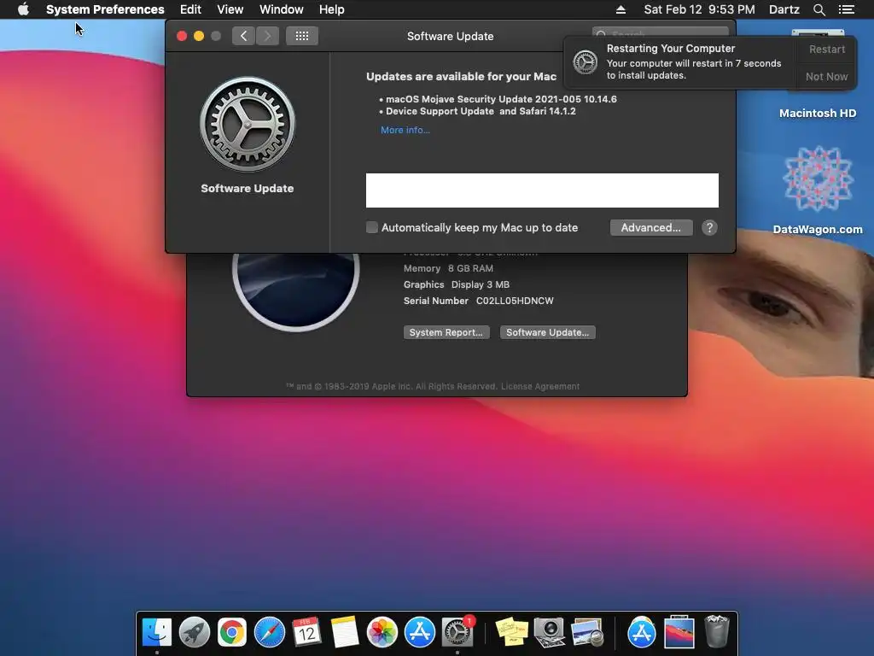Click System Report... in About This Mac
The height and width of the screenshot is (656, 874).
point(446,332)
